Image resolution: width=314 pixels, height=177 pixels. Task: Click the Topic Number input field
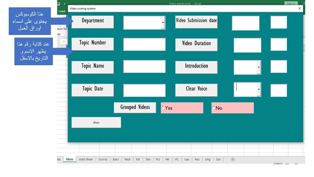coord(144,44)
